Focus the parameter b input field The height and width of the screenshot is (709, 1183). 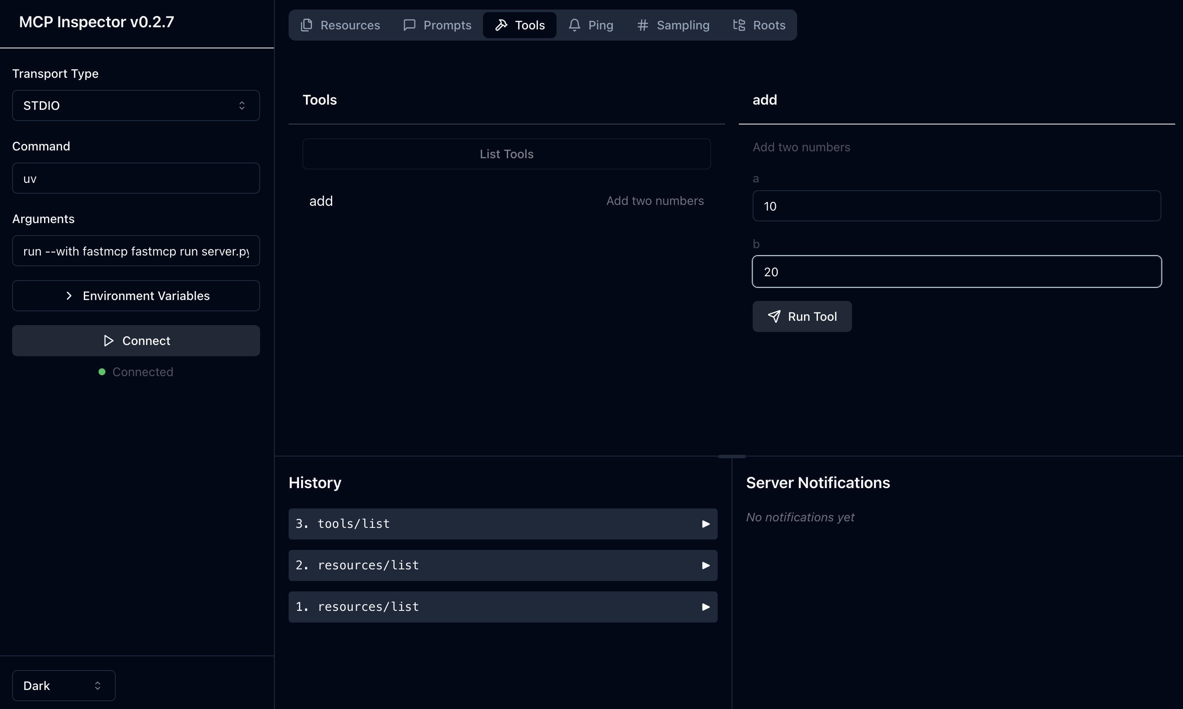[x=956, y=272]
